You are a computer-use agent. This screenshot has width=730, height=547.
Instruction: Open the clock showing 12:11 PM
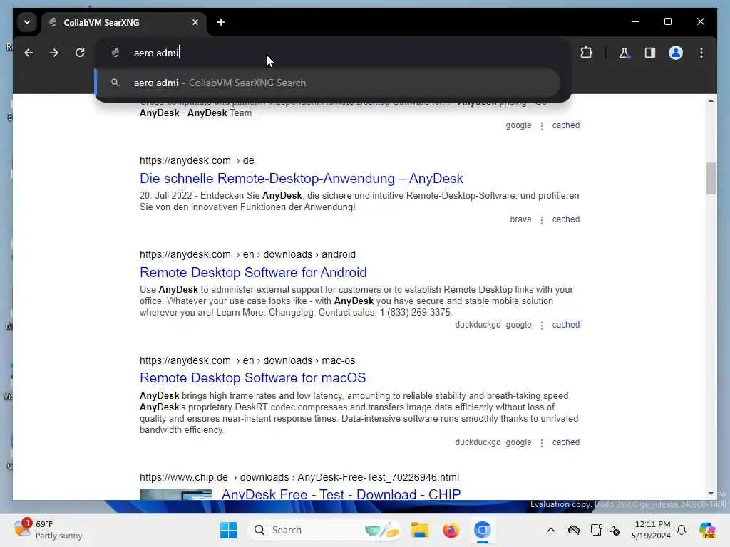tap(651, 530)
